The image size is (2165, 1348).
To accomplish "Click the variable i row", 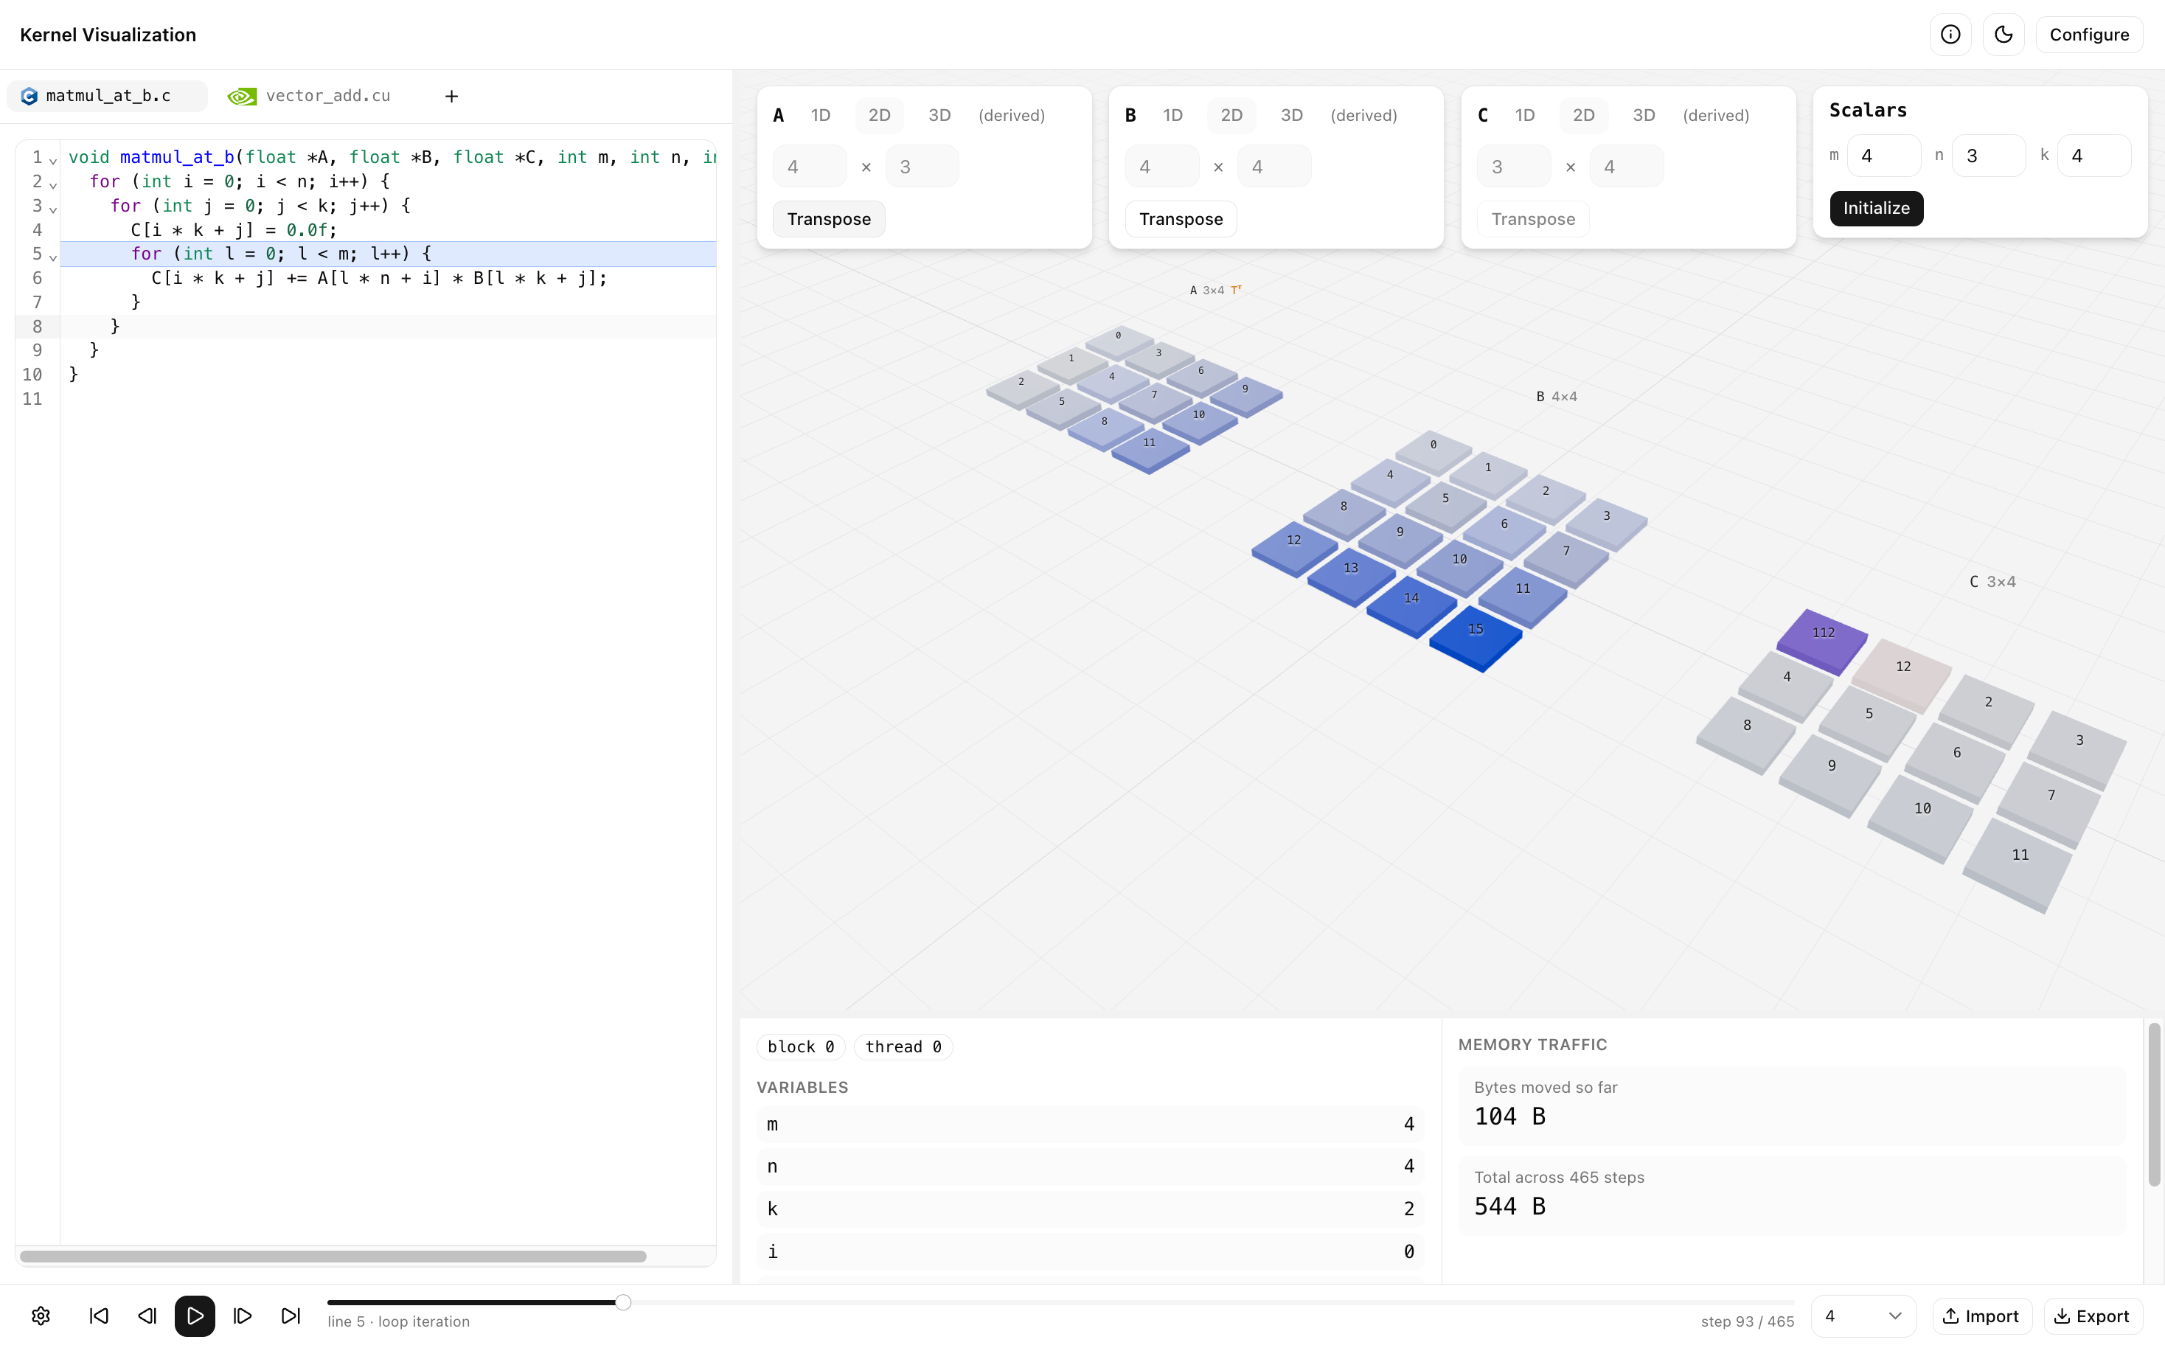I will [x=1090, y=1251].
